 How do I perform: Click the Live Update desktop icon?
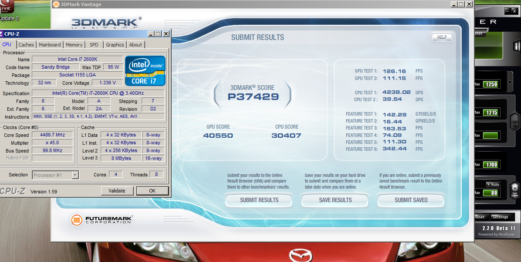pyautogui.click(x=6, y=7)
